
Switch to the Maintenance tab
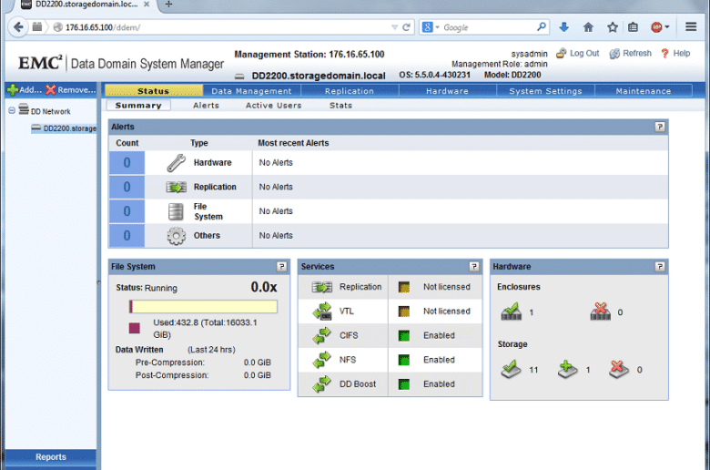[x=644, y=91]
